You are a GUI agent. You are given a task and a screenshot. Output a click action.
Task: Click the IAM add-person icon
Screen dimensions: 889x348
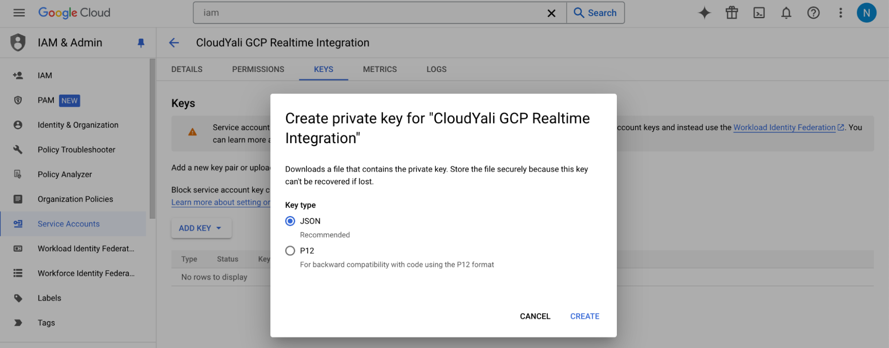(x=18, y=76)
